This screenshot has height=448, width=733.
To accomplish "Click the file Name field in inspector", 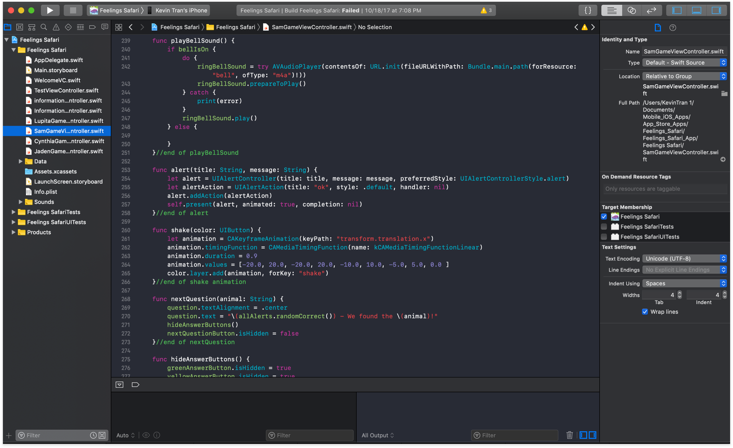I will click(684, 51).
